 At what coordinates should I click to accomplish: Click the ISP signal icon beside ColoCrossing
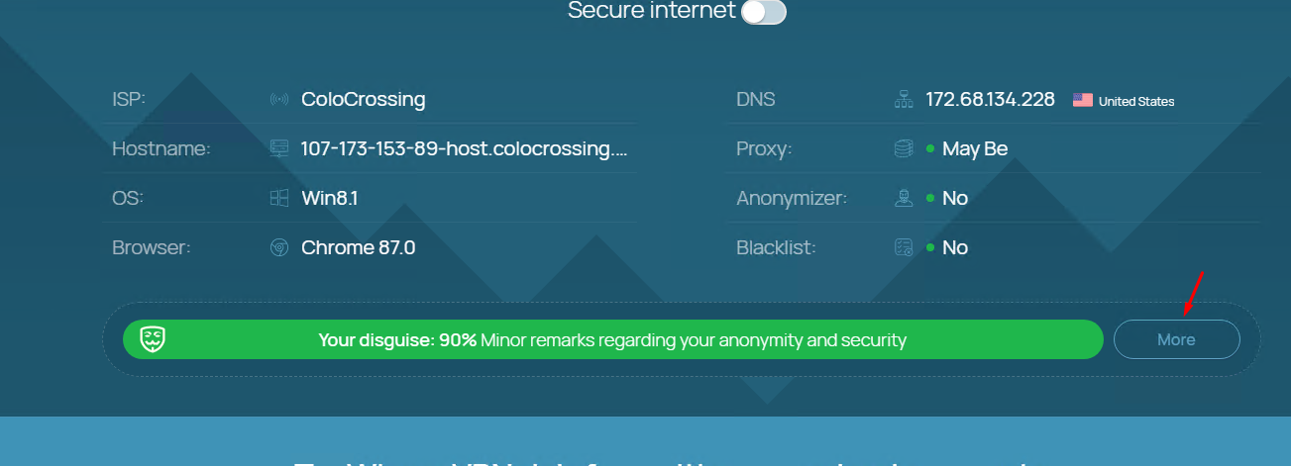[279, 99]
